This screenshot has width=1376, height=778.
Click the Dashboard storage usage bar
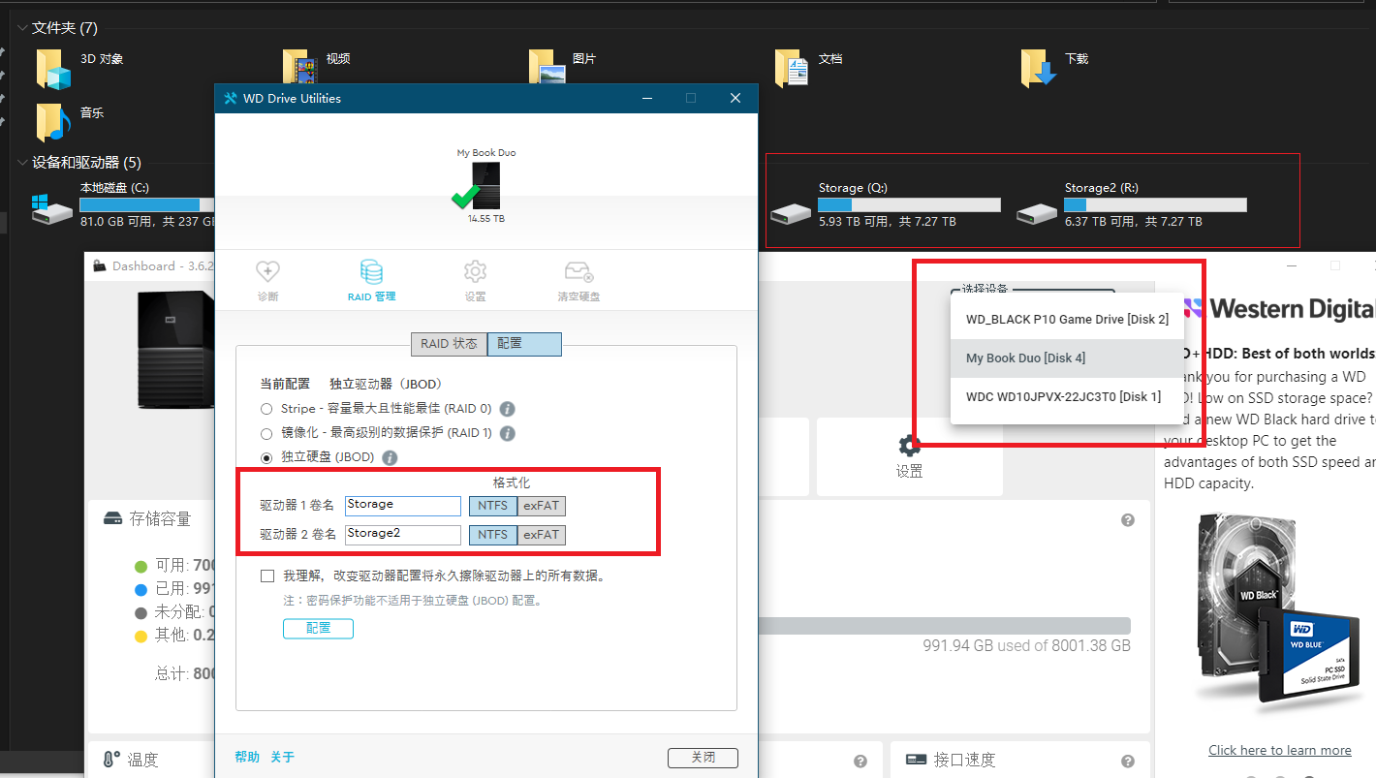click(x=944, y=626)
